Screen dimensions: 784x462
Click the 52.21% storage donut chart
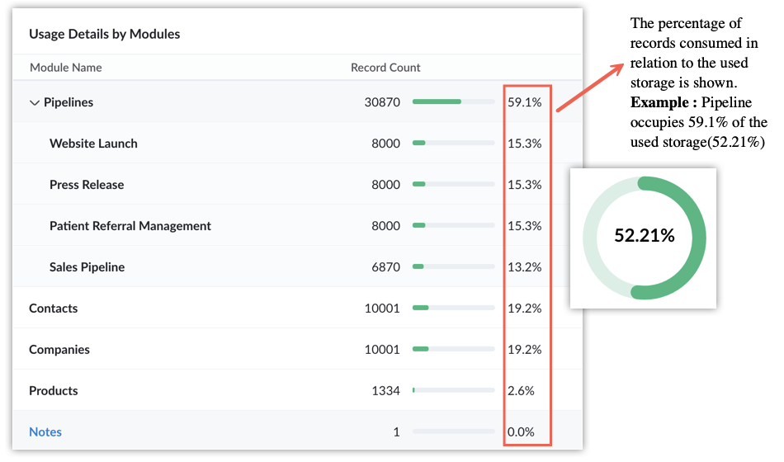click(x=644, y=238)
